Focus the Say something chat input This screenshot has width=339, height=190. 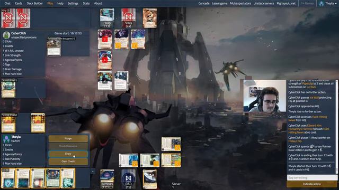coord(312,178)
